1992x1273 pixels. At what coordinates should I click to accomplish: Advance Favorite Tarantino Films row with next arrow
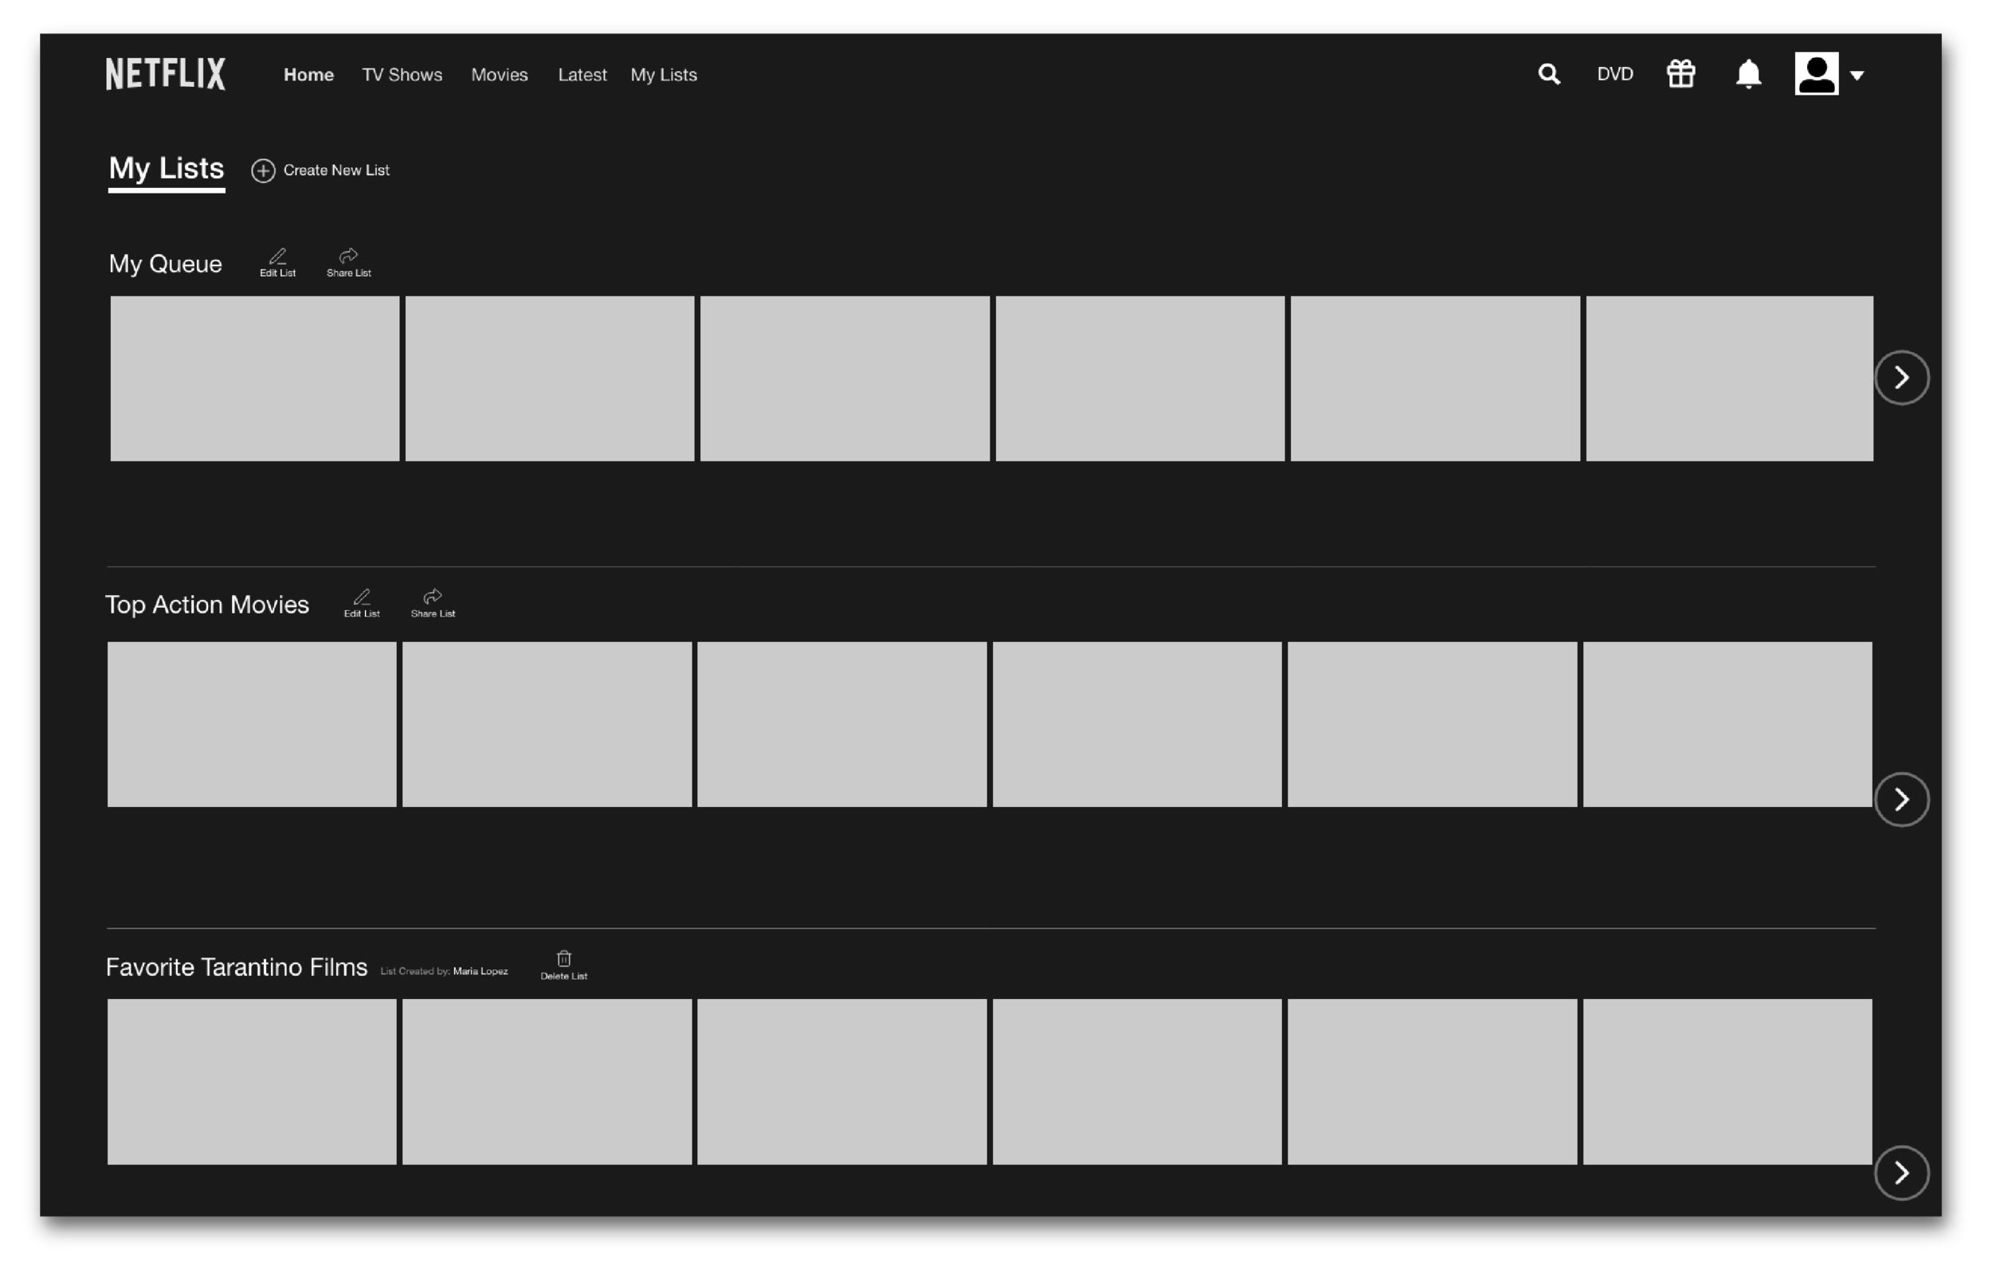point(1901,1172)
